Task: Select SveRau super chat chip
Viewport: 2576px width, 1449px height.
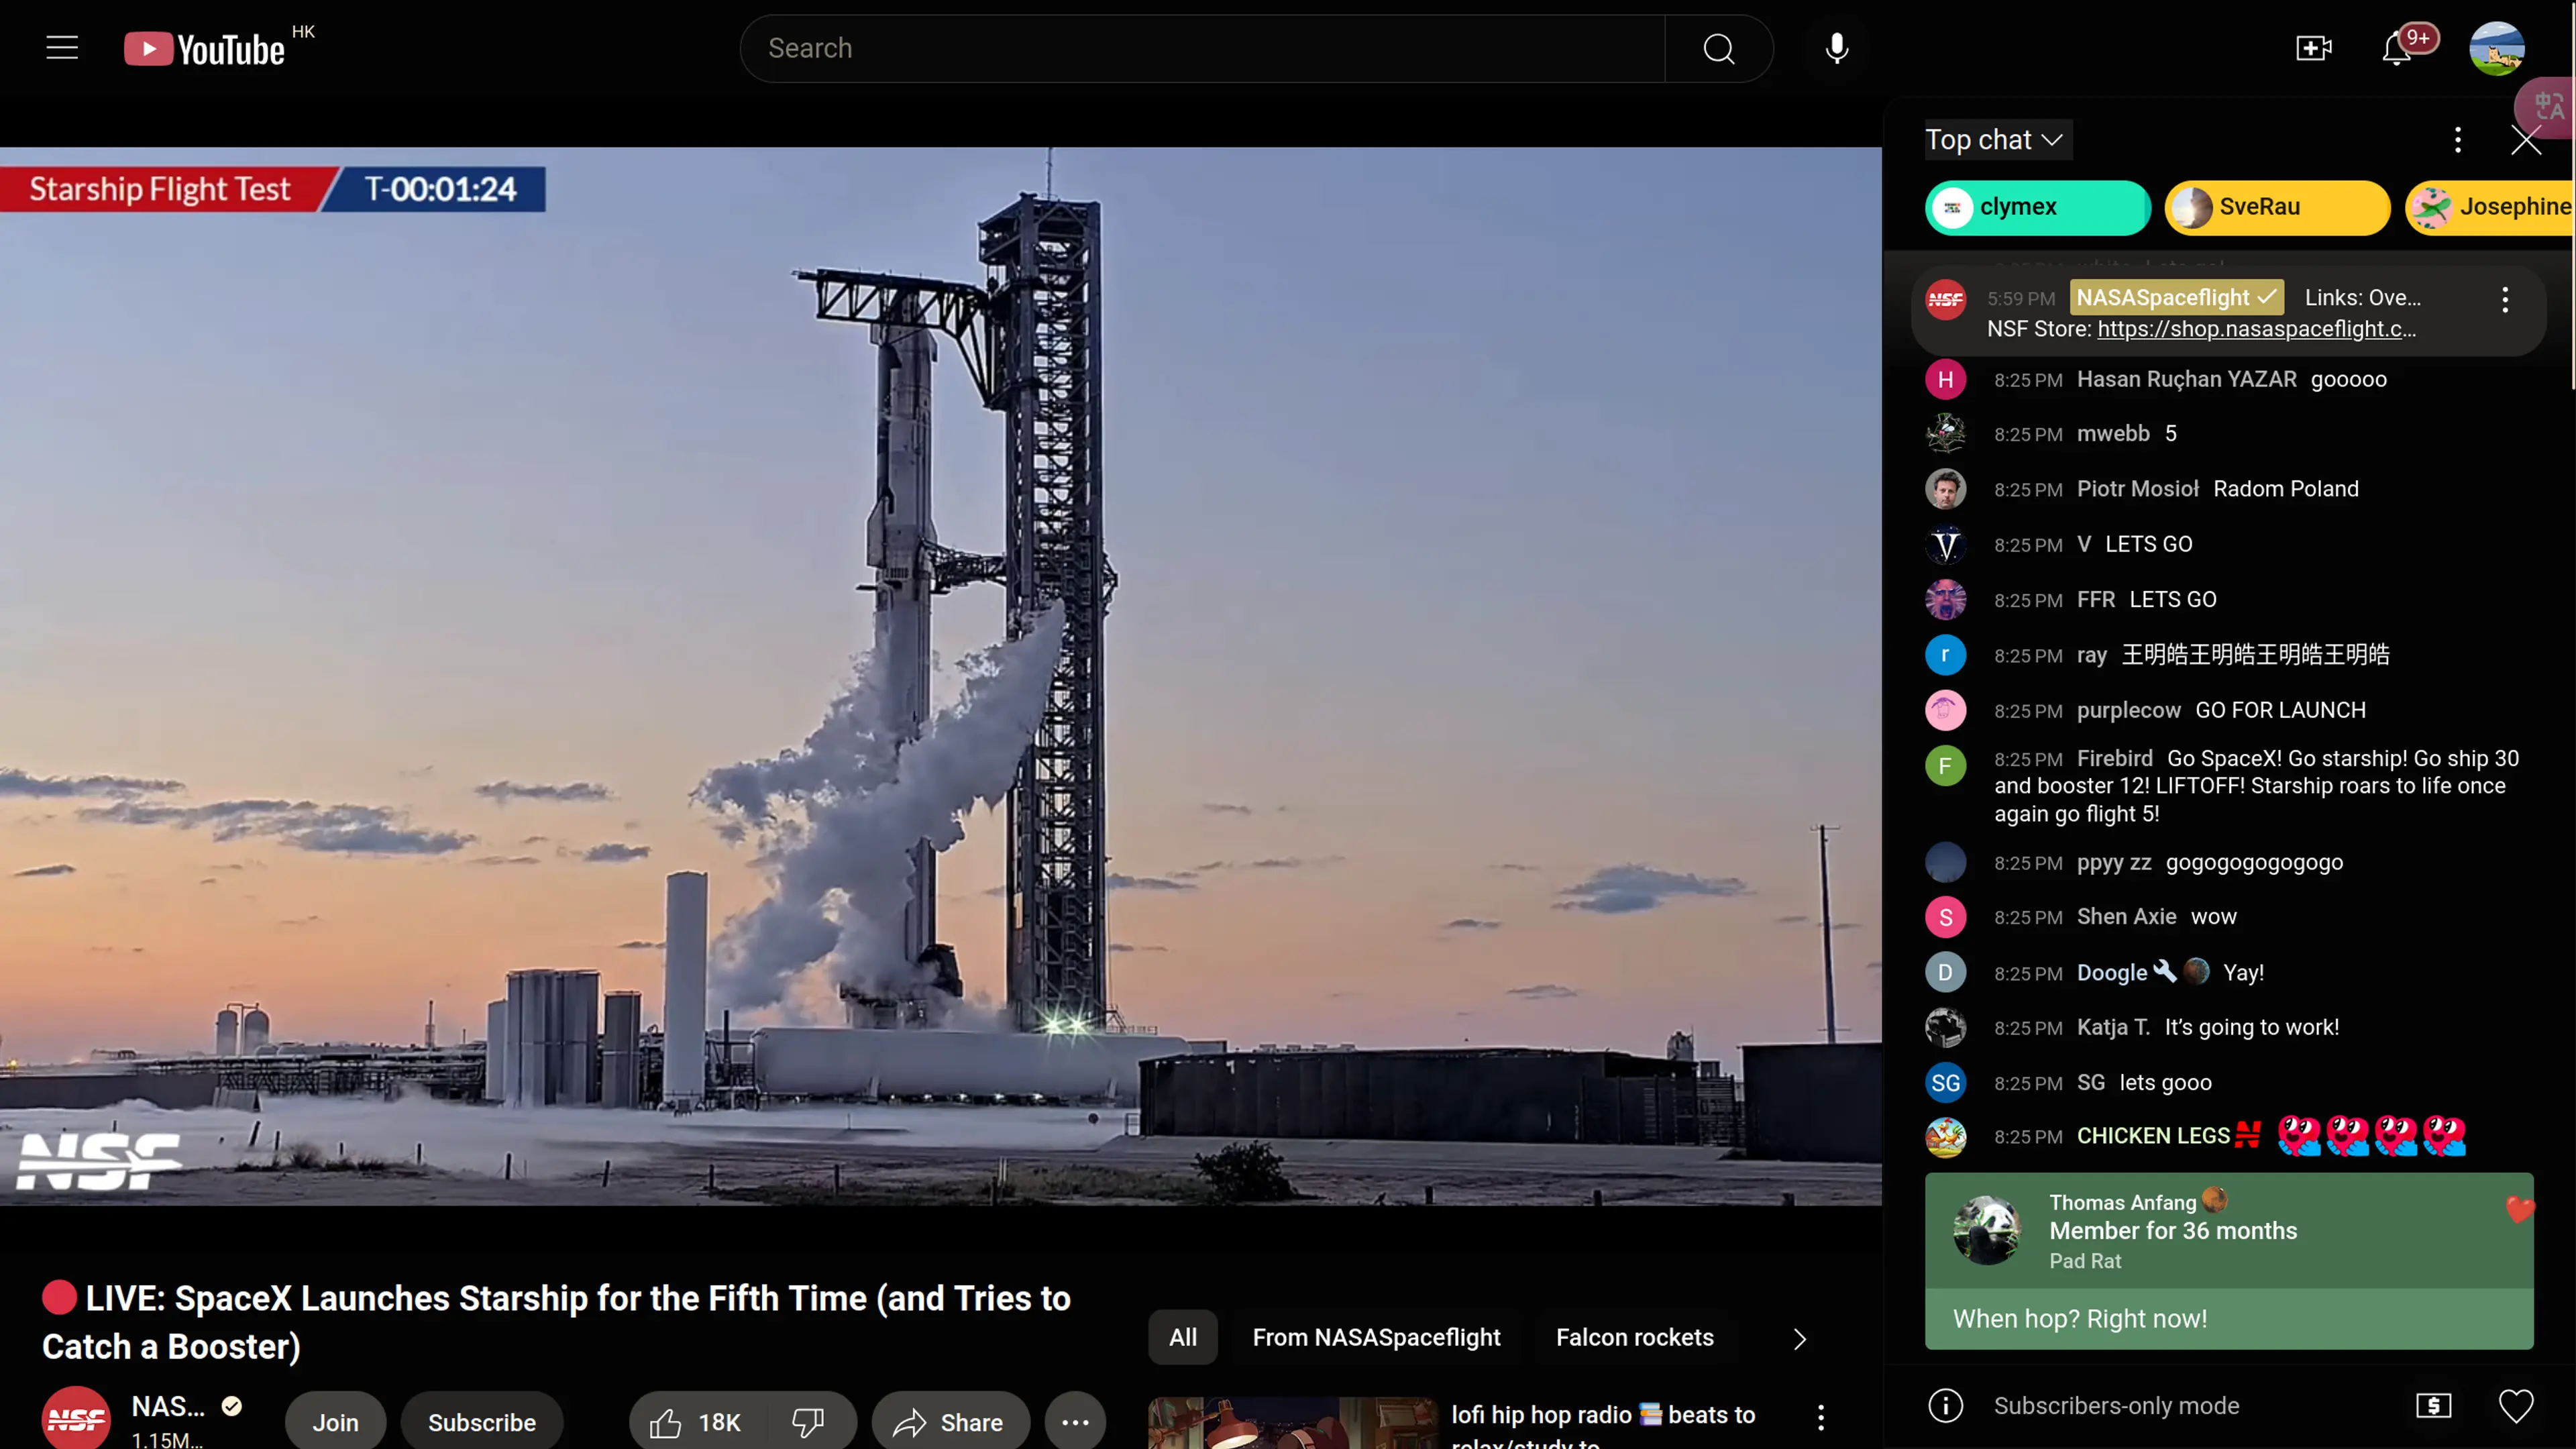Action: (x=2277, y=207)
